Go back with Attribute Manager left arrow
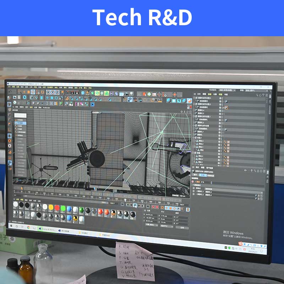Image resolution: width=284 pixels, height=284 pixels. pos(246,170)
